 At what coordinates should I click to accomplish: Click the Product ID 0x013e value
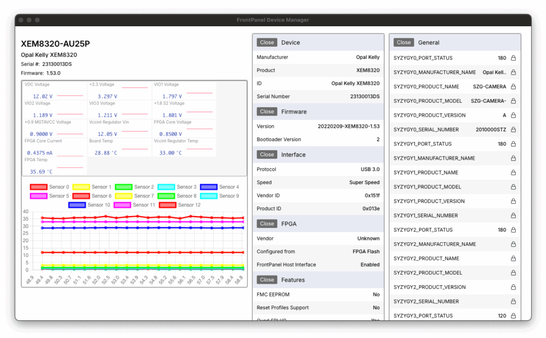pyautogui.click(x=371, y=209)
